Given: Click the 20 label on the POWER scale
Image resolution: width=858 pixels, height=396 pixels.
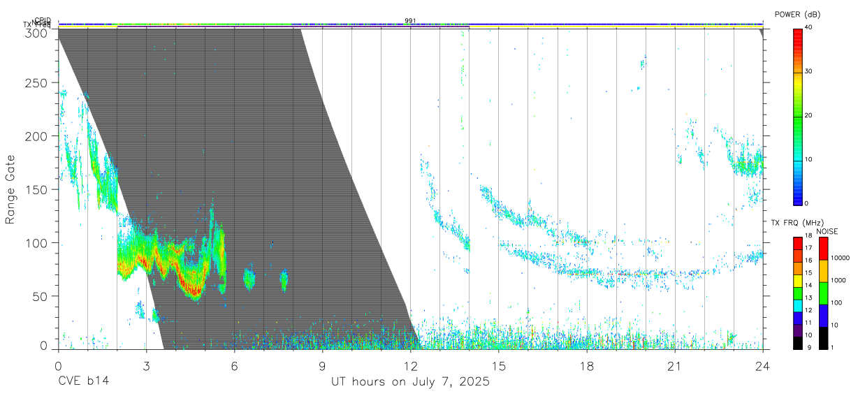Looking at the screenshot, I should 809,116.
